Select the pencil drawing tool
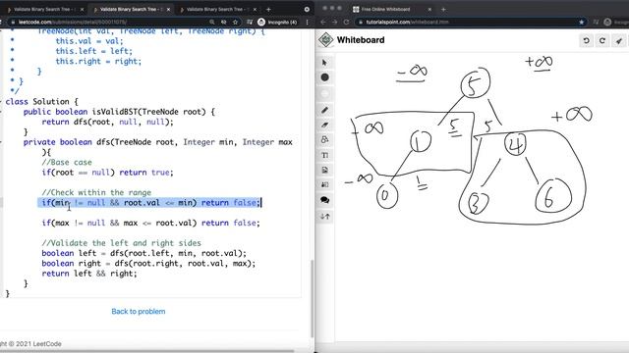 tap(325, 110)
